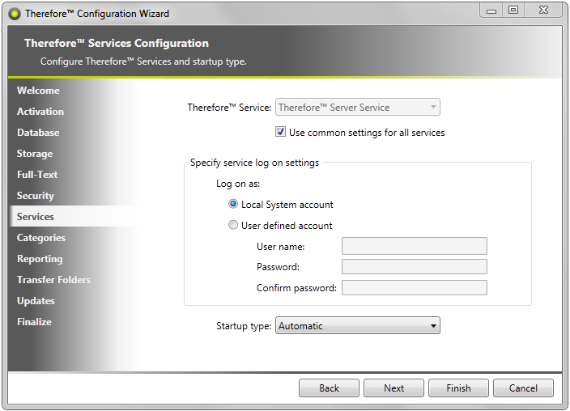
Task: Click the 'Therefore™ Services Configuration' heading
Action: [117, 43]
